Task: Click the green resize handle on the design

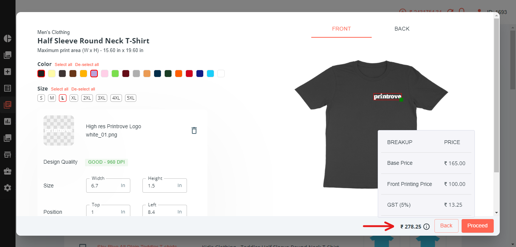Action: [x=401, y=100]
